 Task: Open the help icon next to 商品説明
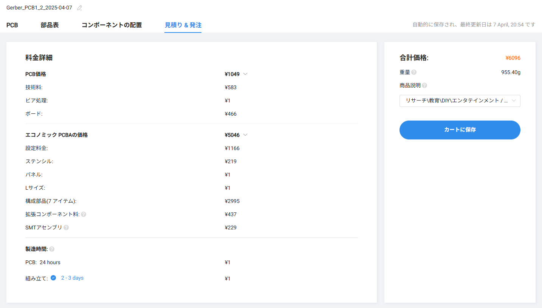click(424, 85)
